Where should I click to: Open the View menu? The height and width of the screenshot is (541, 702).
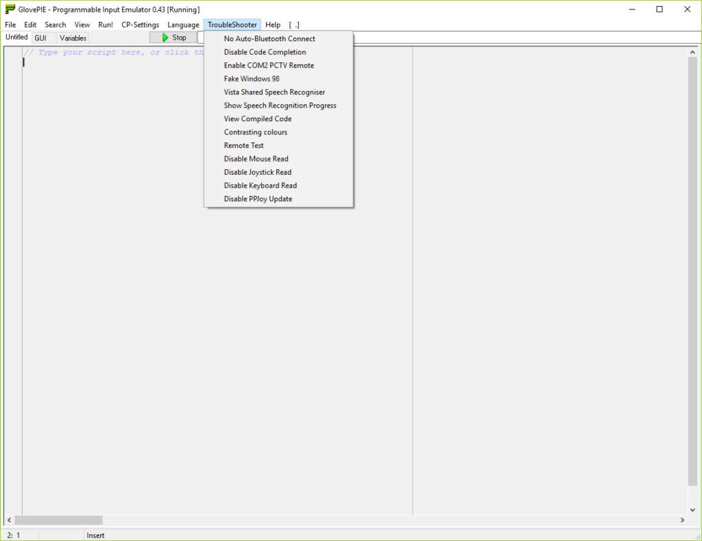tap(82, 25)
